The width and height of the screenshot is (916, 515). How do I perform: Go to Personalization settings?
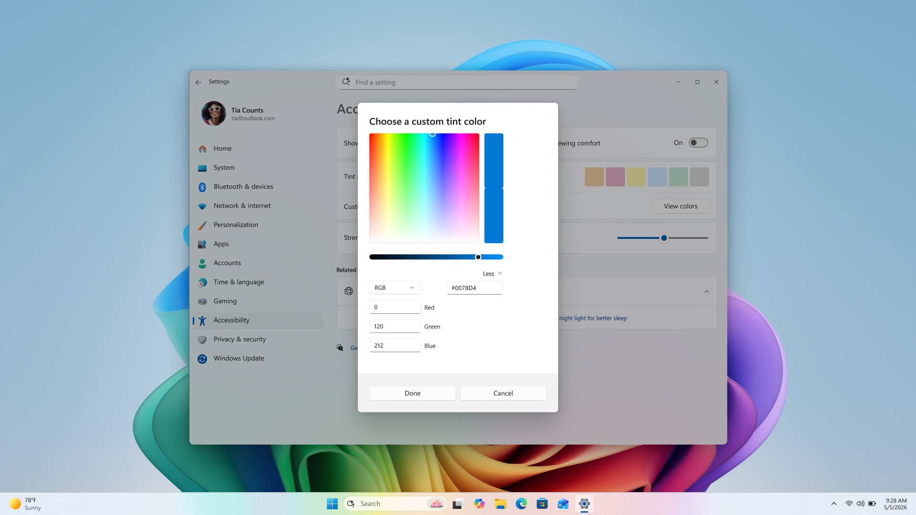[258, 225]
